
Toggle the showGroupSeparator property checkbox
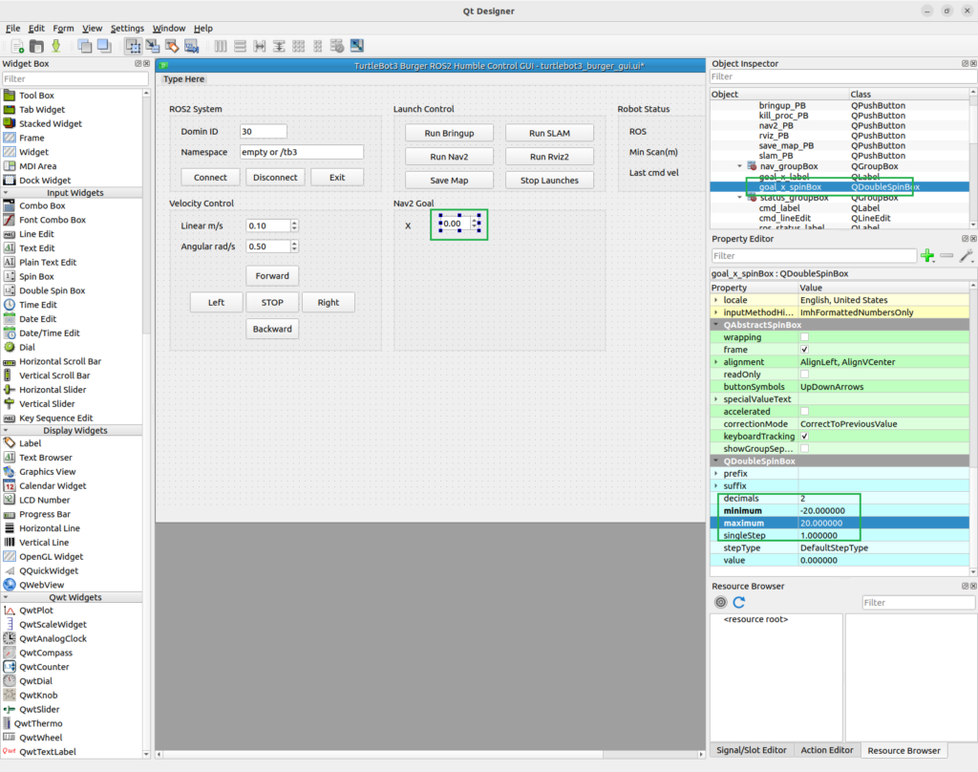pos(804,449)
